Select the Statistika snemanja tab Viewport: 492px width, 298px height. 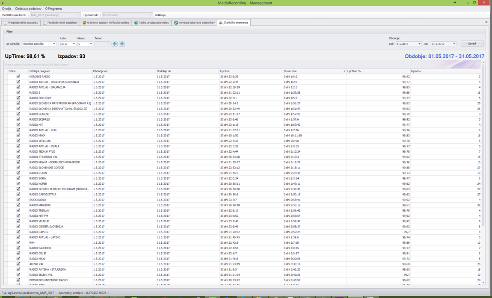click(234, 23)
